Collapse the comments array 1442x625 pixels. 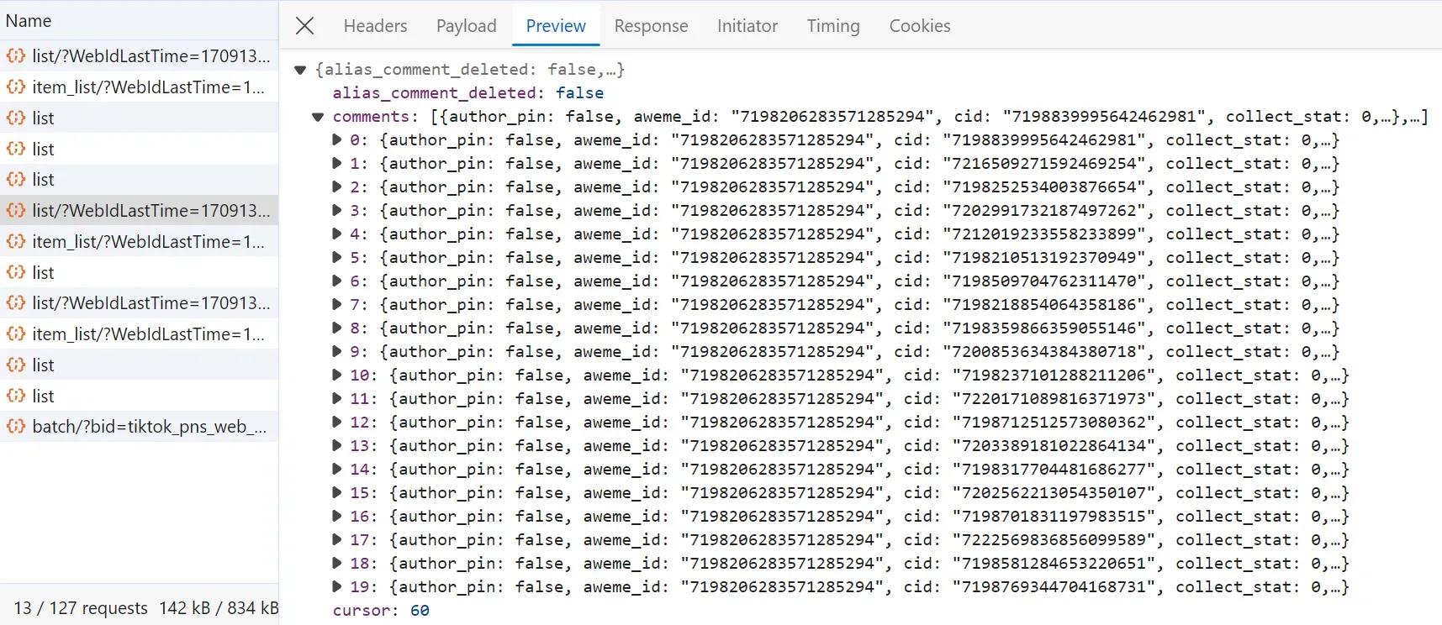coord(318,117)
